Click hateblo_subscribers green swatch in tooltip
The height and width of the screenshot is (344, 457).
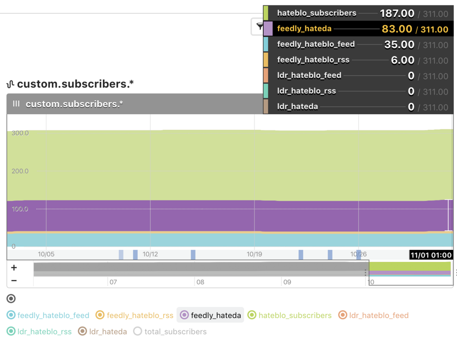pos(266,13)
